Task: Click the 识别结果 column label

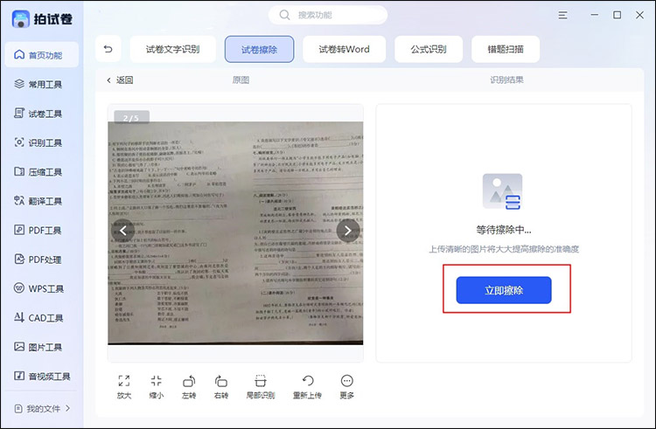Action: [x=506, y=80]
